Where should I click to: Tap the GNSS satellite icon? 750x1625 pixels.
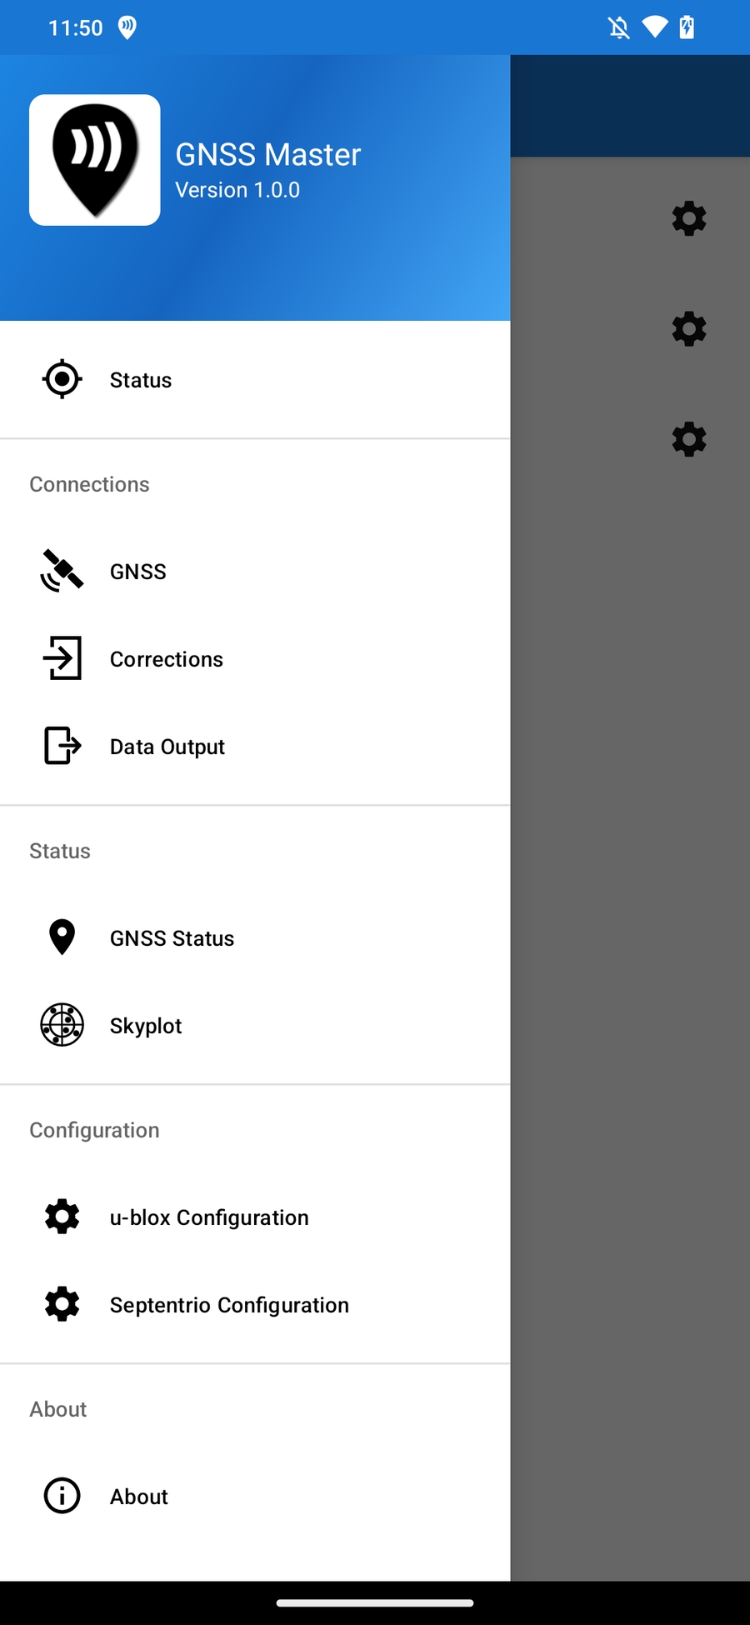(x=62, y=572)
